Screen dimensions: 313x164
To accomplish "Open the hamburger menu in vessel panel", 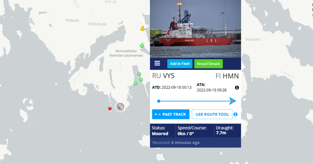I will point(157,63).
